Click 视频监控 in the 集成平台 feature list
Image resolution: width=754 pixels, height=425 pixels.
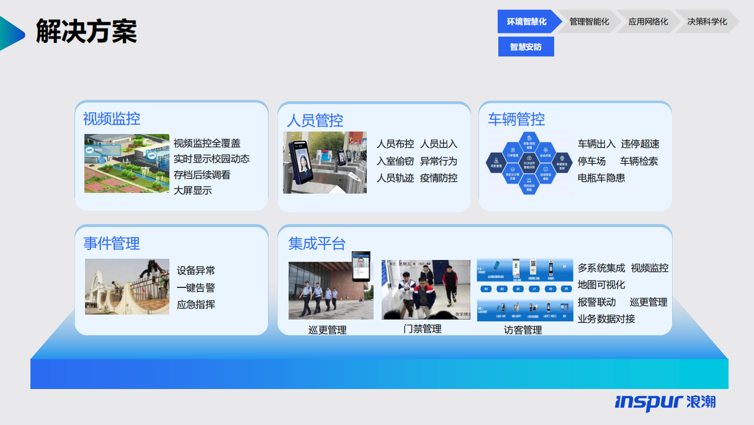[650, 268]
